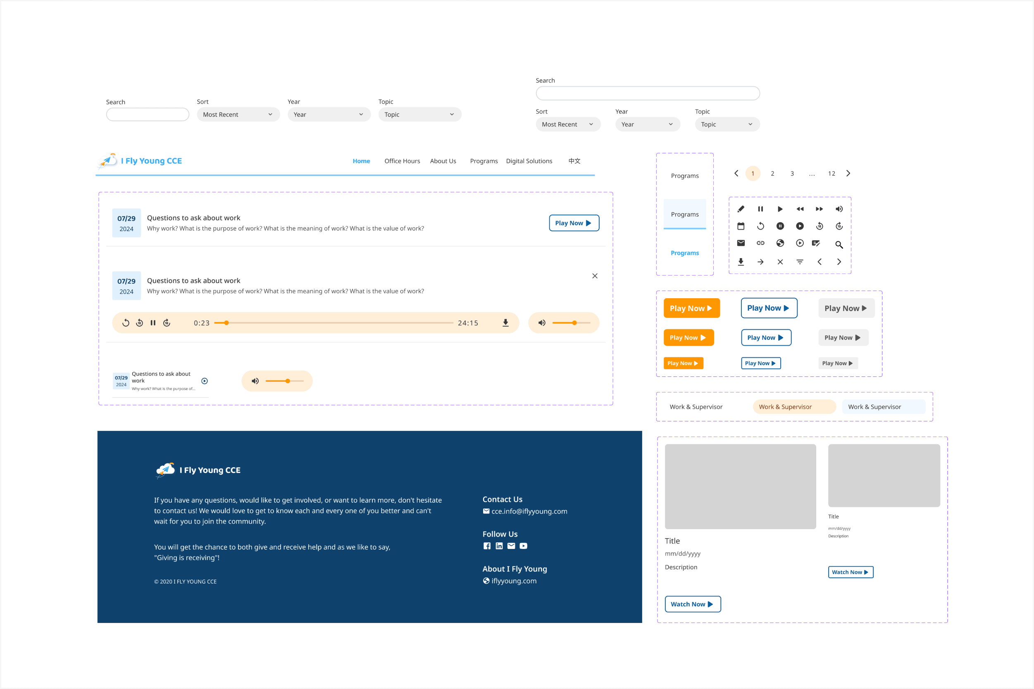The width and height of the screenshot is (1034, 689).
Task: Click the envelope icon under Follow Us
Action: tap(511, 546)
